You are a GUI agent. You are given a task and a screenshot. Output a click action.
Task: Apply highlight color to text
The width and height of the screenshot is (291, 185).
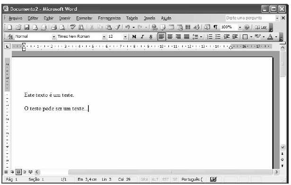258,36
